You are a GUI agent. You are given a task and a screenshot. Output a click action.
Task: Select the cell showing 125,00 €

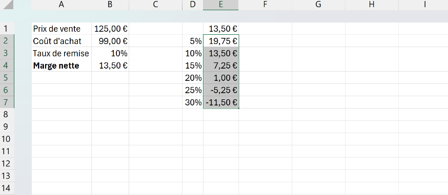click(x=110, y=29)
